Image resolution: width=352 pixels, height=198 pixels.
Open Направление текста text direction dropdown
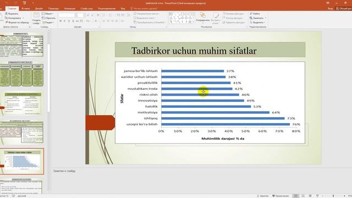pyautogui.click(x=147, y=14)
